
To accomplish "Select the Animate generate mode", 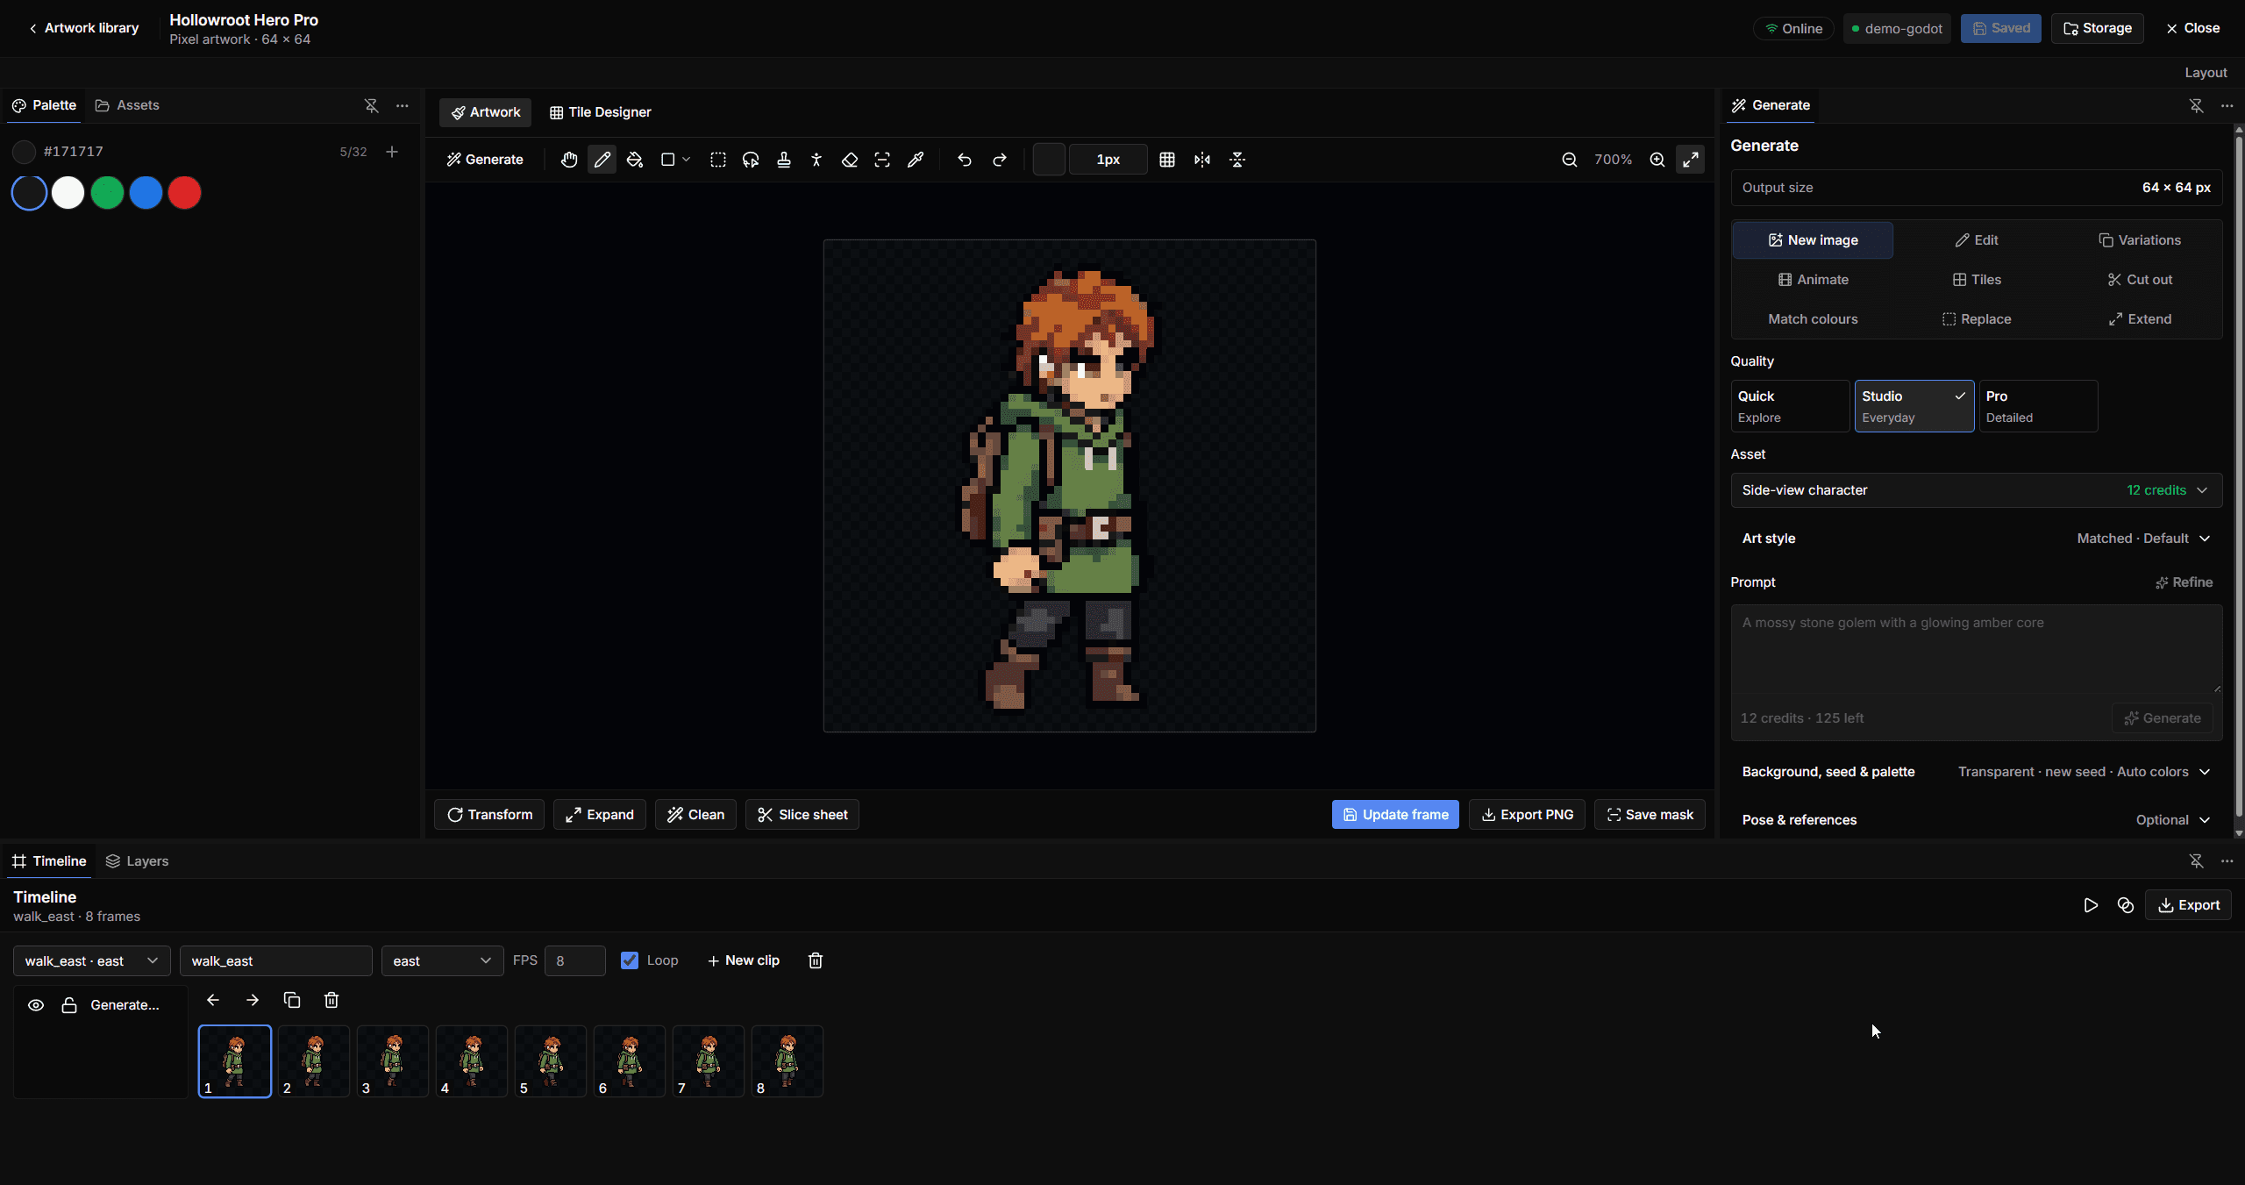I will 1813,280.
